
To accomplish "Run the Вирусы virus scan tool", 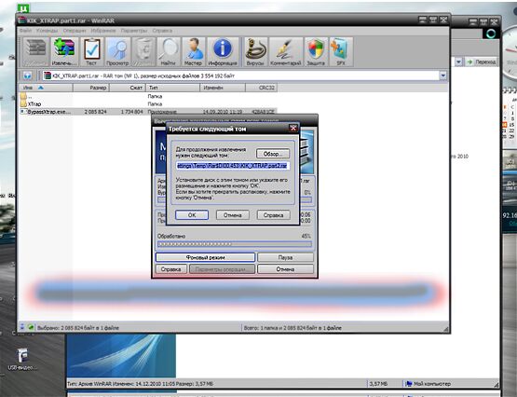I will pos(255,52).
